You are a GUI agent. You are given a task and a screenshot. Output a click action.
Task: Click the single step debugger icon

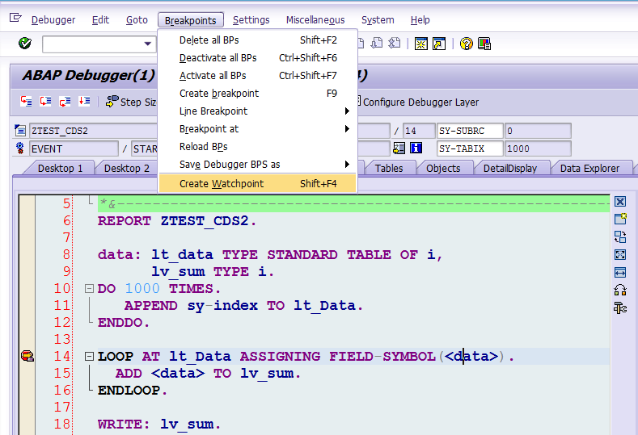(26, 101)
